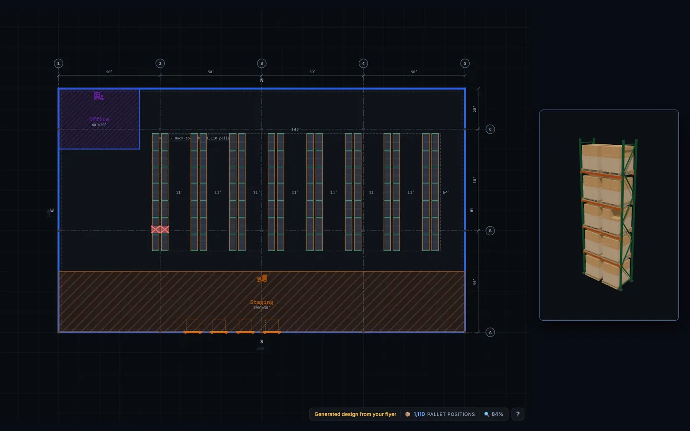Click the pallet box icon in status bar
The height and width of the screenshot is (431, 690).
point(408,414)
